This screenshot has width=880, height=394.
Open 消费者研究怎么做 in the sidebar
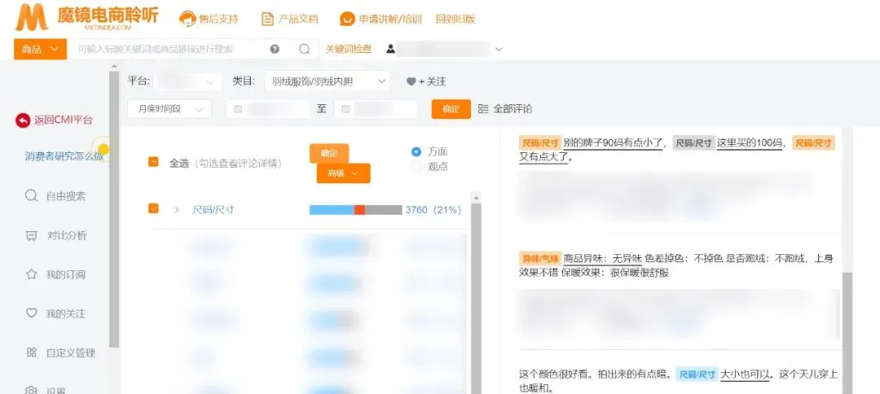[x=64, y=156]
